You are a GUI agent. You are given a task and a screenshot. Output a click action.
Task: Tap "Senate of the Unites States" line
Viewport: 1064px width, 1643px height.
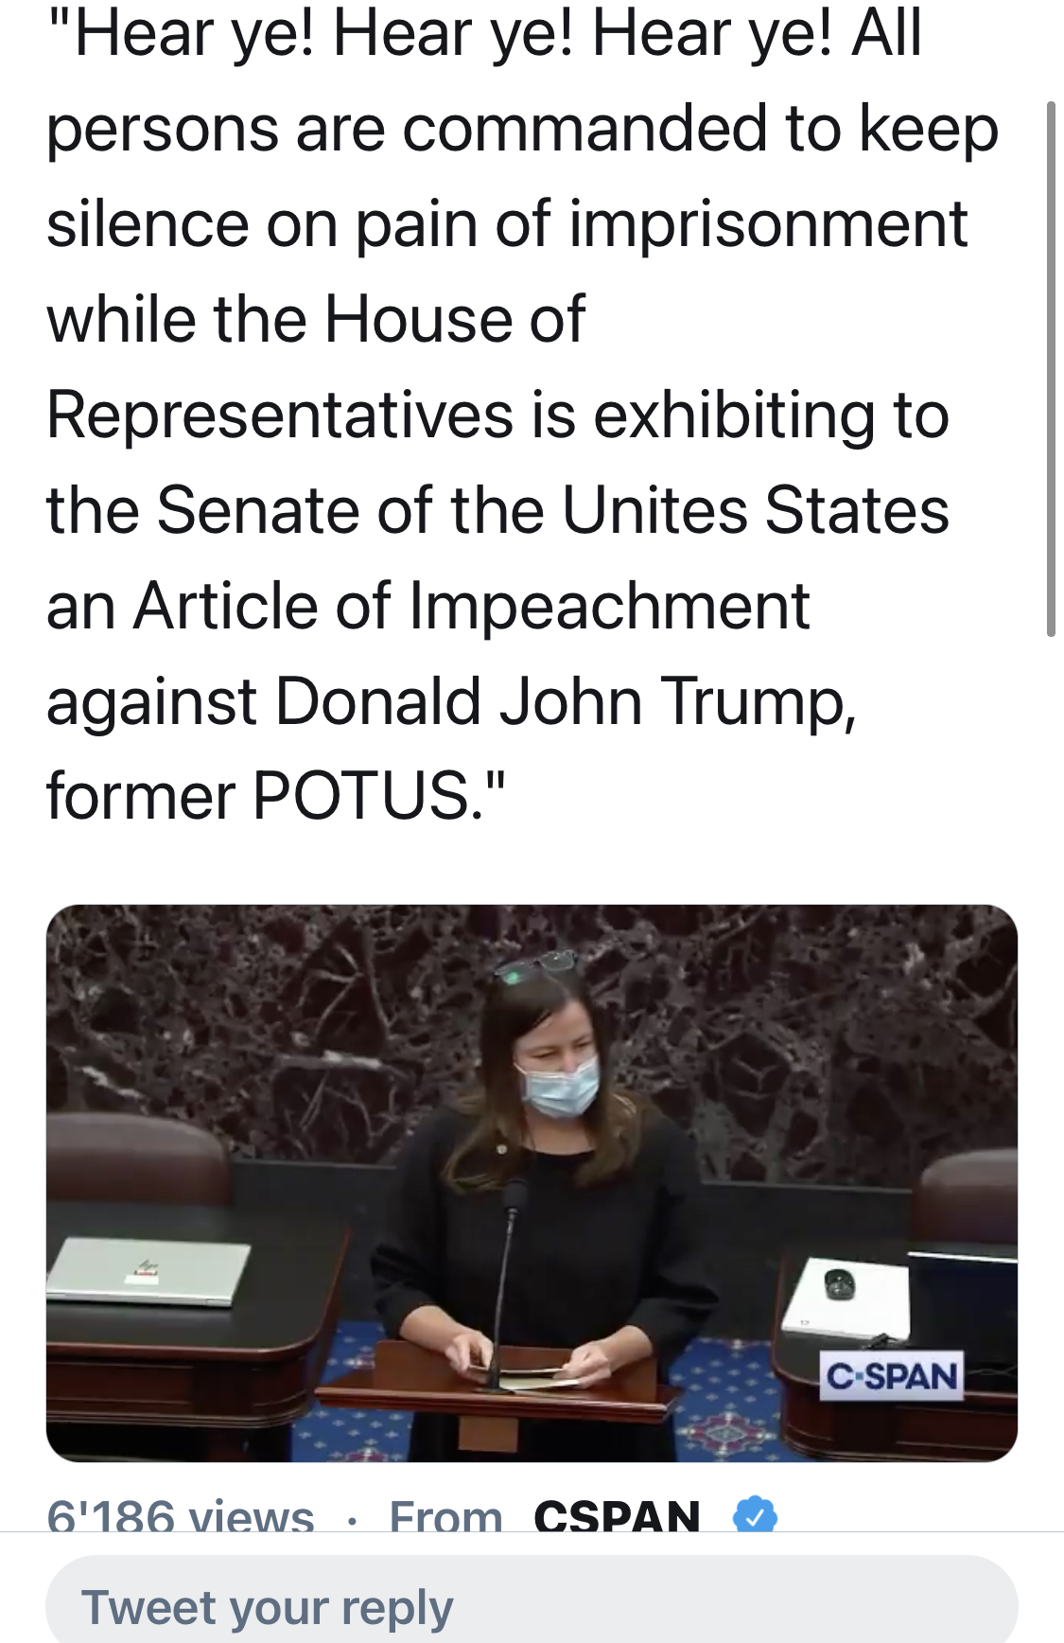click(x=552, y=509)
